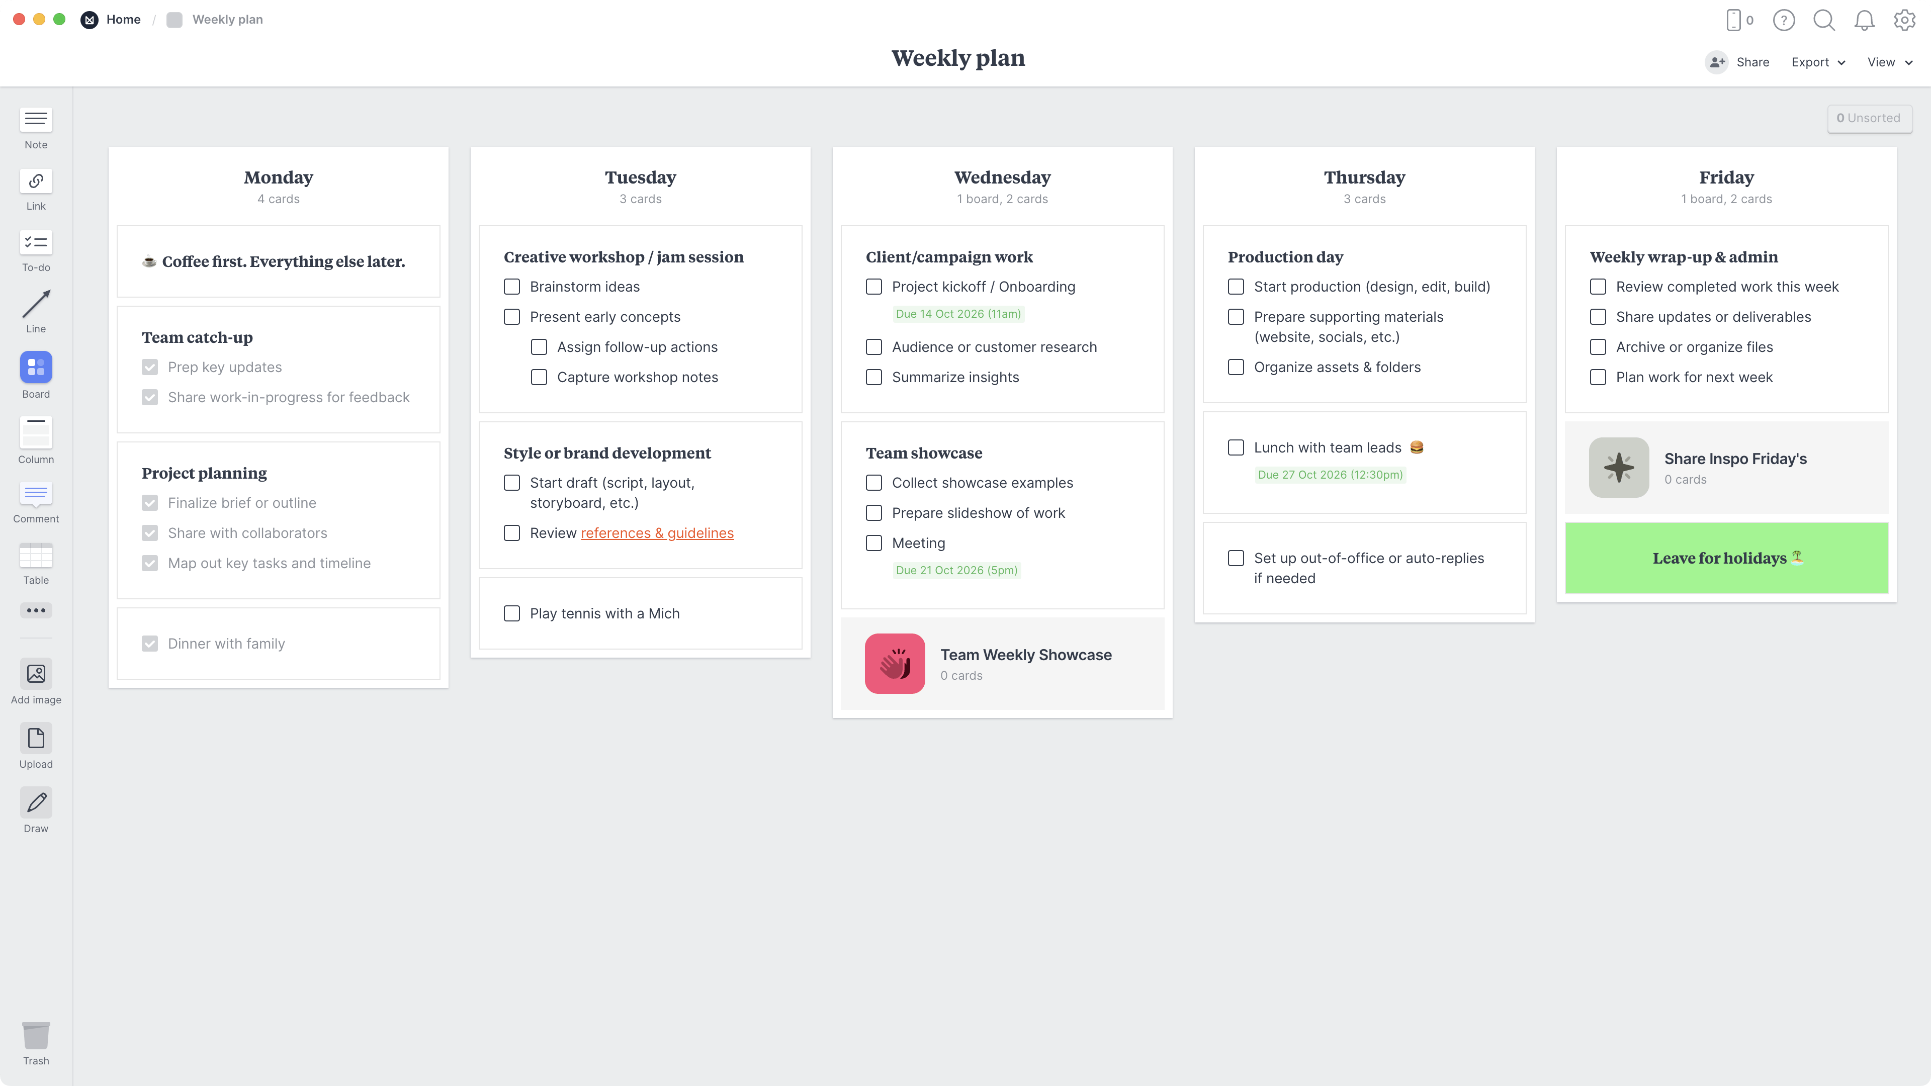Check Review completed work this week
The width and height of the screenshot is (1931, 1086).
pyautogui.click(x=1598, y=286)
